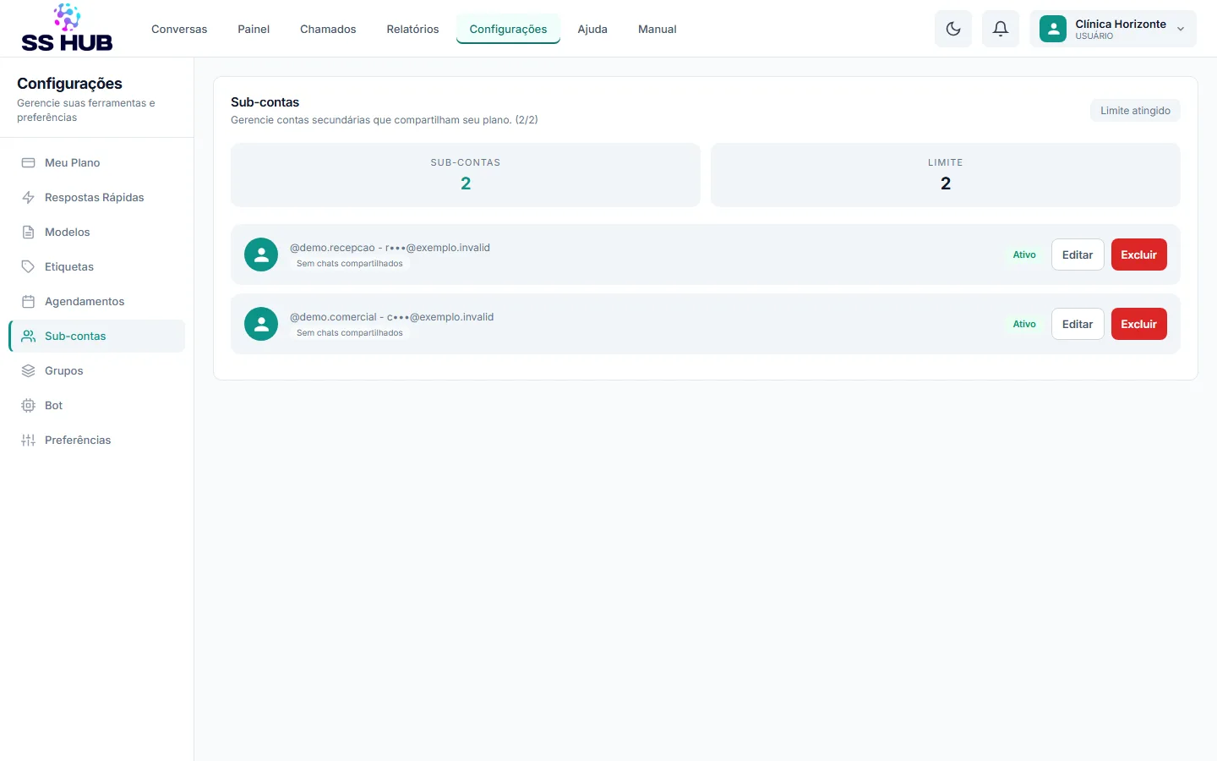1217x761 pixels.
Task: Open the notifications bell
Action: 1001,29
